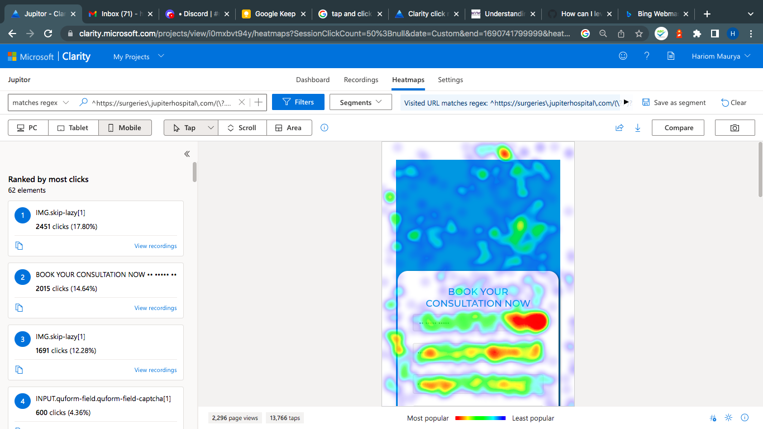763x429 pixels.
Task: Open the documentation page icon near your profile
Action: click(x=671, y=56)
